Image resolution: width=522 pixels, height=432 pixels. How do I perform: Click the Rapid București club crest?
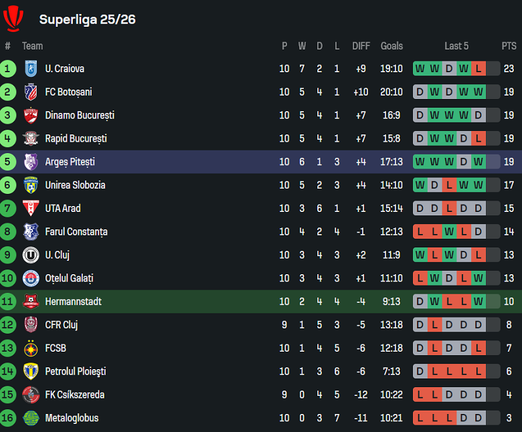pyautogui.click(x=31, y=138)
